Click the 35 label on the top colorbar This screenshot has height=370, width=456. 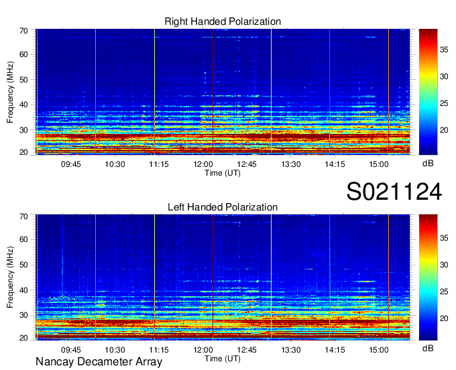(x=444, y=50)
